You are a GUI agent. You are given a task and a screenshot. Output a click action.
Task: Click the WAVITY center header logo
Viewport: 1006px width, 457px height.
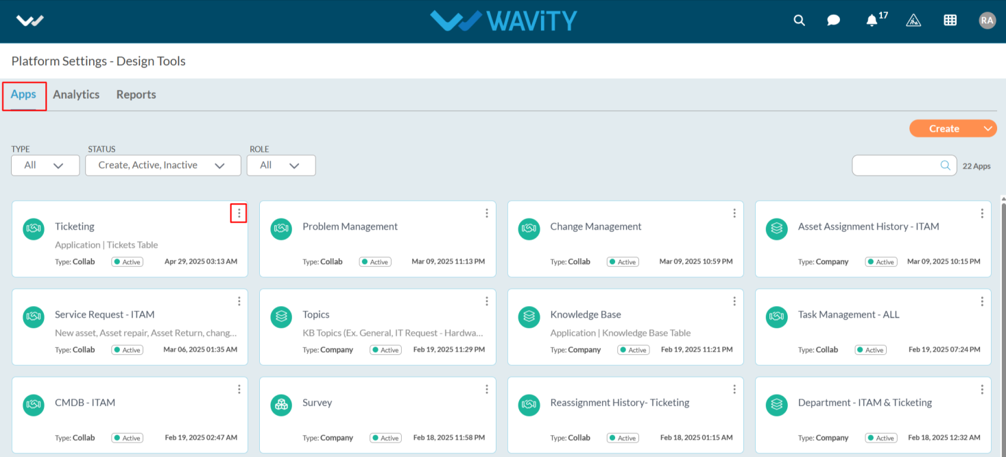click(503, 21)
